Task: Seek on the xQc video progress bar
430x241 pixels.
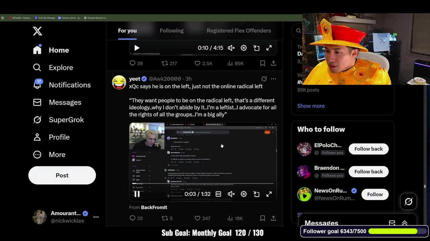Action: pos(203,183)
